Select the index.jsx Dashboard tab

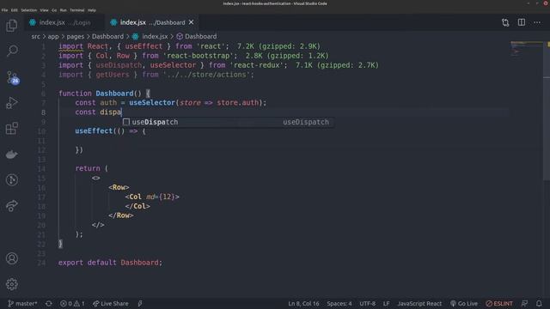click(x=152, y=22)
